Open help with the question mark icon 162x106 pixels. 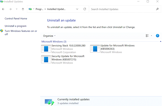(157, 36)
